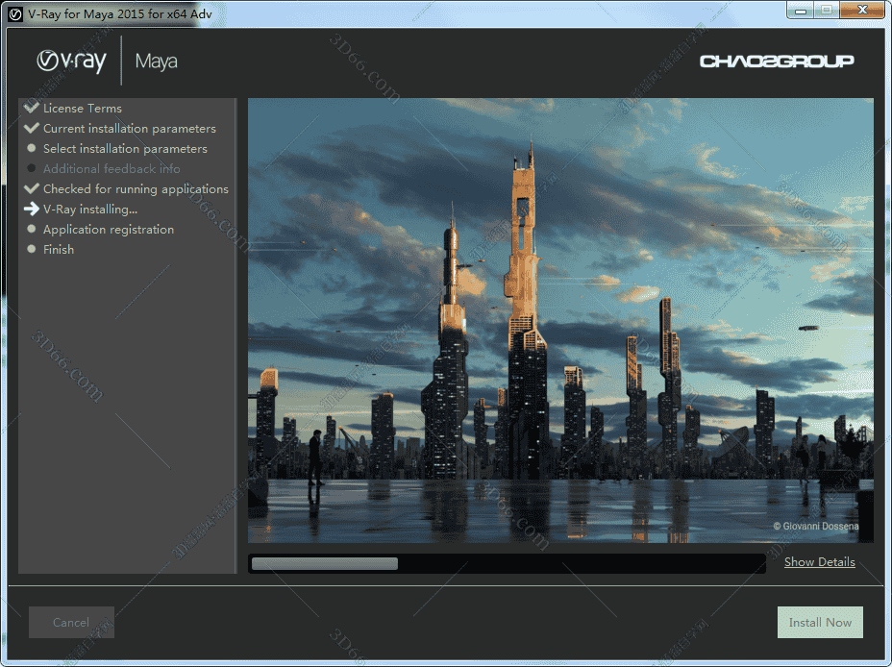This screenshot has width=892, height=667.
Task: Click bullet beside Additional feedback info
Action: [x=32, y=169]
